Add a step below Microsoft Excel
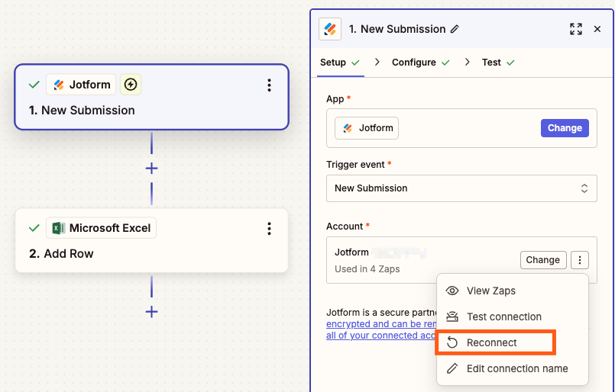This screenshot has height=392, width=615. (x=151, y=312)
